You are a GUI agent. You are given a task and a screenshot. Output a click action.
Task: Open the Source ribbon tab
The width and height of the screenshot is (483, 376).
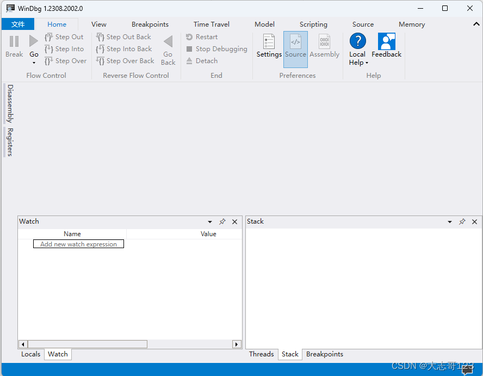pyautogui.click(x=363, y=24)
